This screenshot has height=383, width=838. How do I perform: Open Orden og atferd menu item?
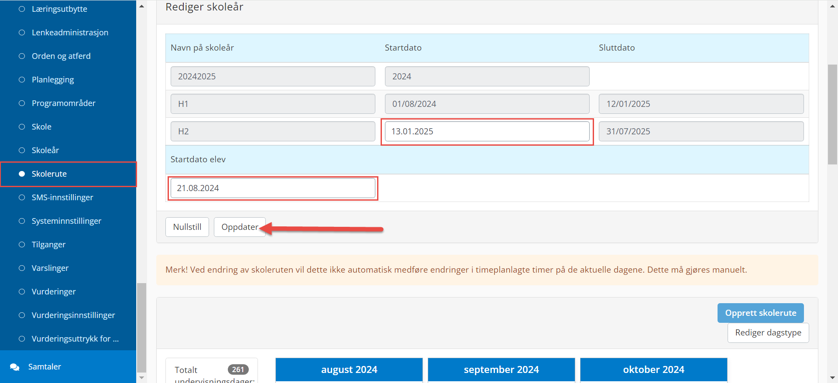[x=61, y=56]
